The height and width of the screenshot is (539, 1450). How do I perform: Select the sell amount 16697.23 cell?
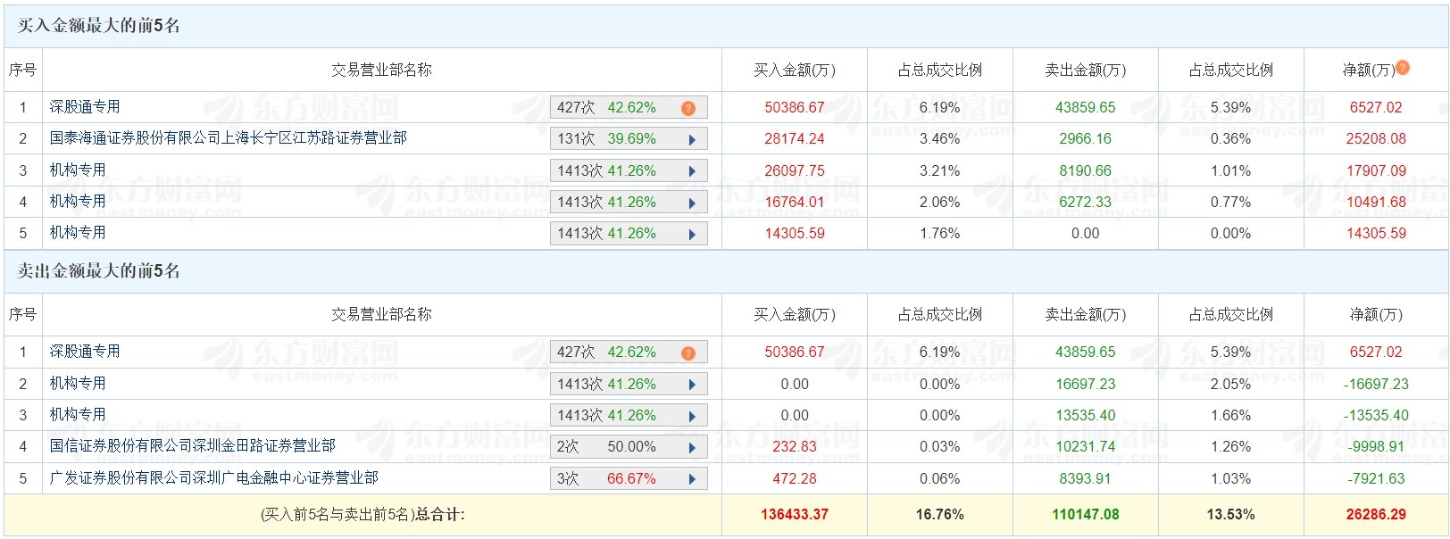tap(1086, 384)
